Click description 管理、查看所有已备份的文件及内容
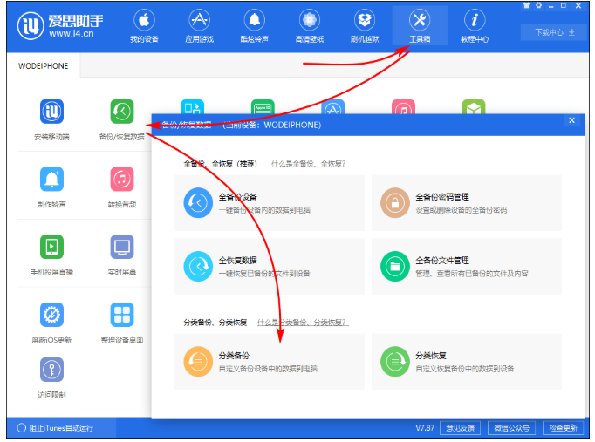The width and height of the screenshot is (595, 442). (472, 274)
